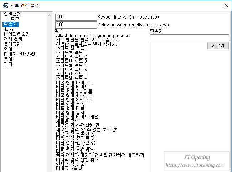The width and height of the screenshot is (232, 172).
Task: Close the Cheat Engine settings window
Action: 226,5
